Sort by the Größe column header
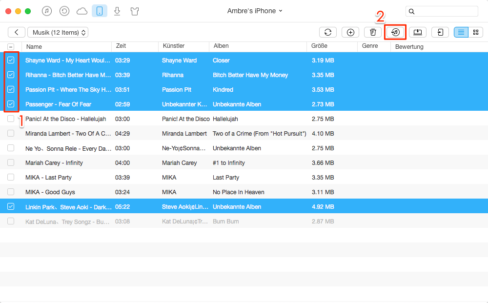The image size is (488, 303). 319,46
